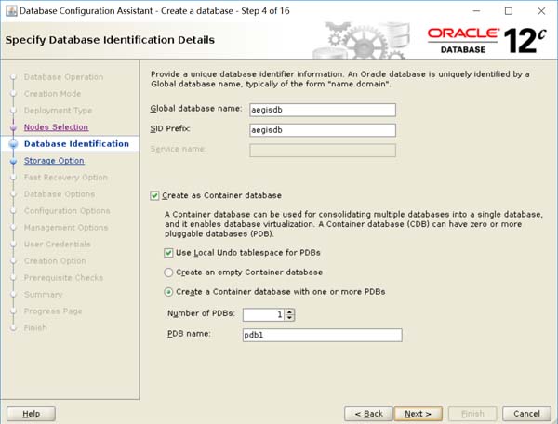
Task: Click the PDB name label
Action: click(x=189, y=334)
